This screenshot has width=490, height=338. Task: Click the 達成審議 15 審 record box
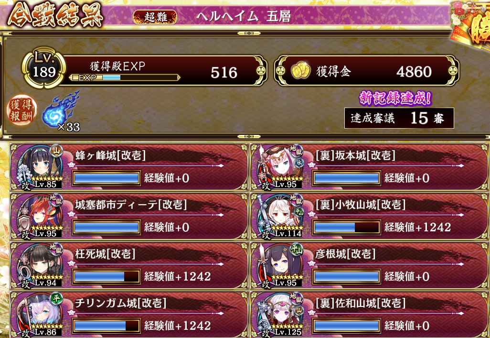(x=399, y=118)
